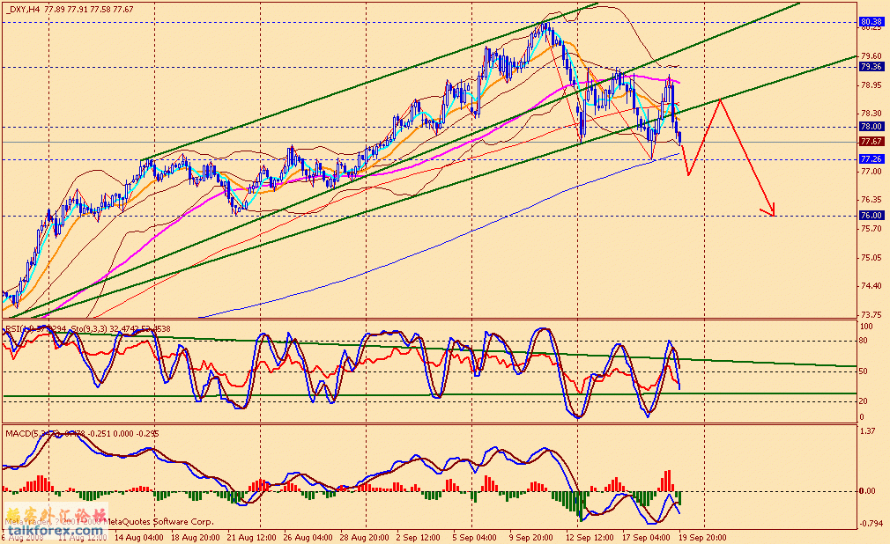Click the 75.70 price axis value
The image size is (890, 544).
[x=871, y=229]
